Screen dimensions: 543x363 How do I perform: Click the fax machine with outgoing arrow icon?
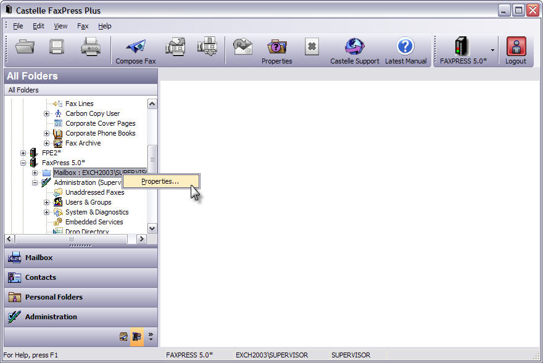pos(175,47)
